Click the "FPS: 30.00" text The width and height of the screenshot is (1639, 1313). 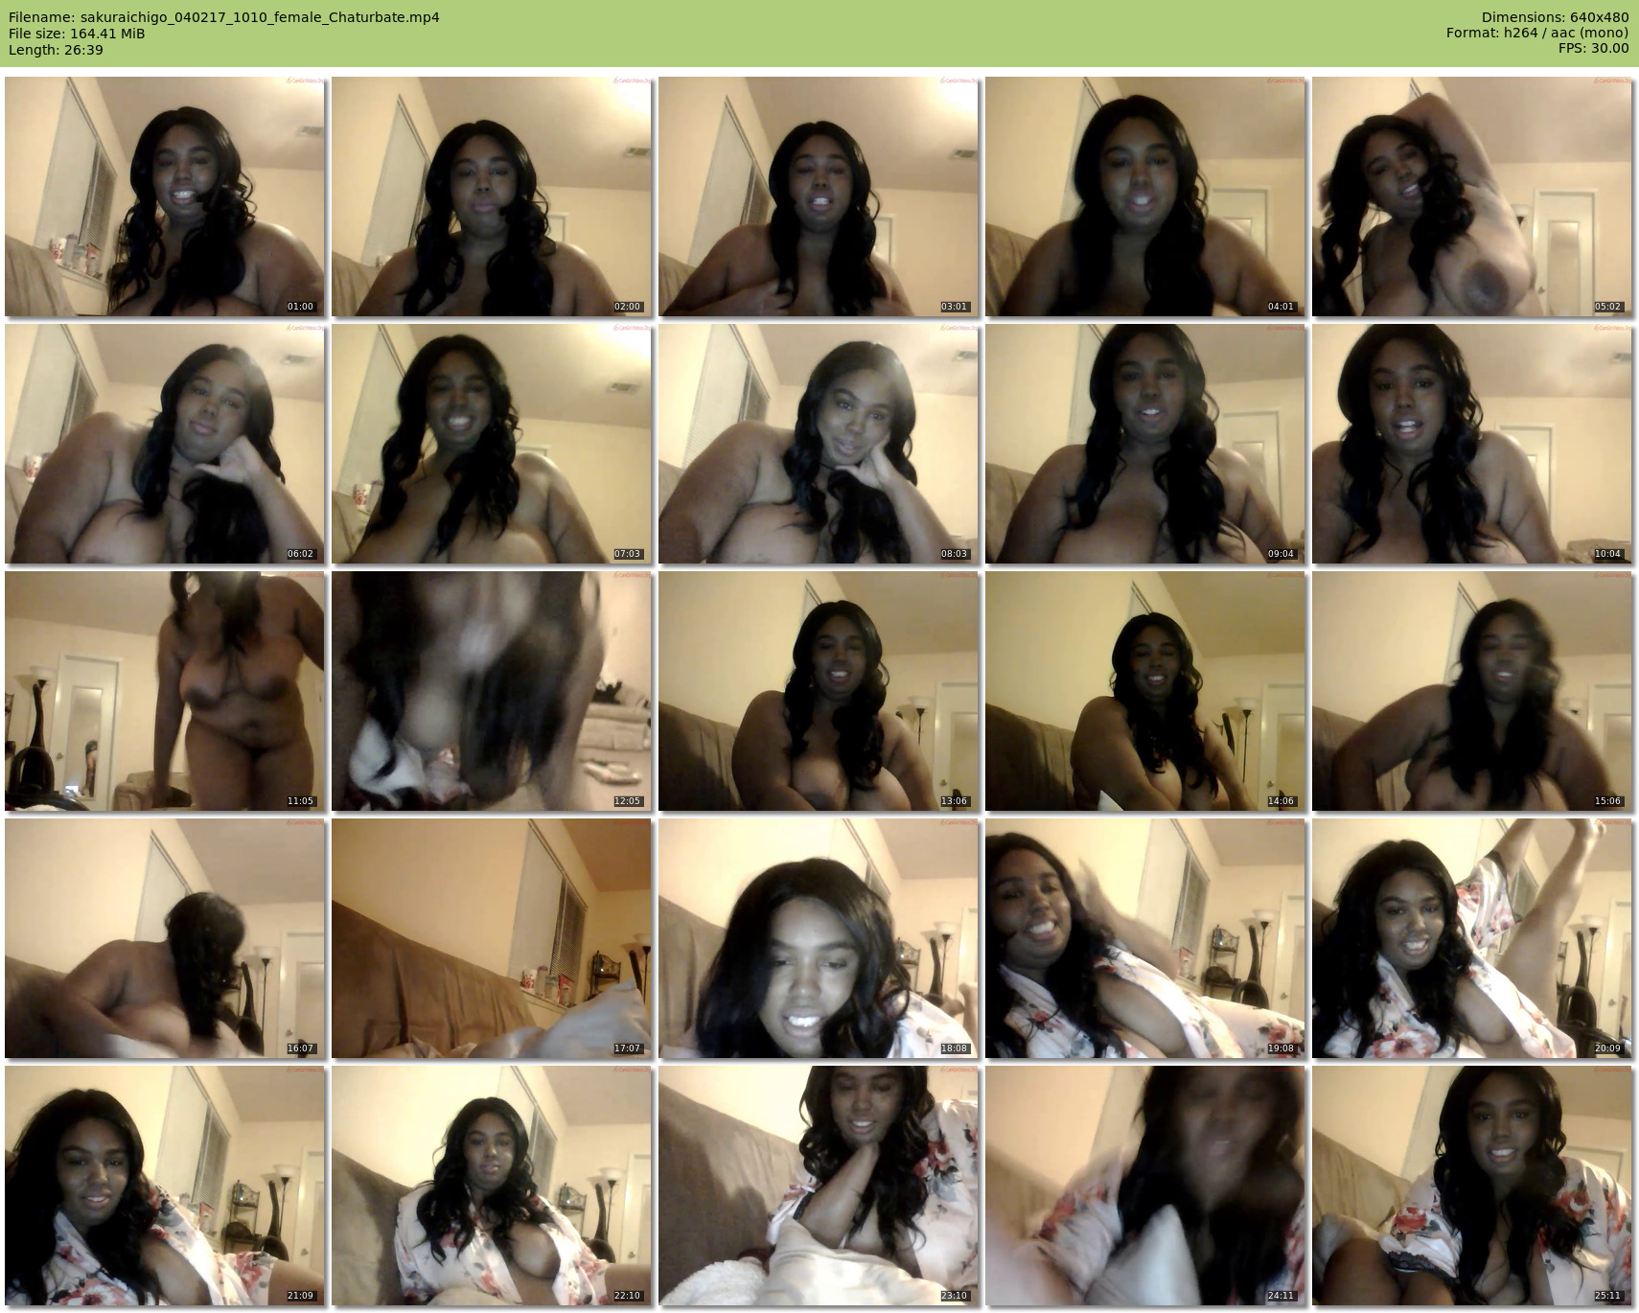point(1594,49)
